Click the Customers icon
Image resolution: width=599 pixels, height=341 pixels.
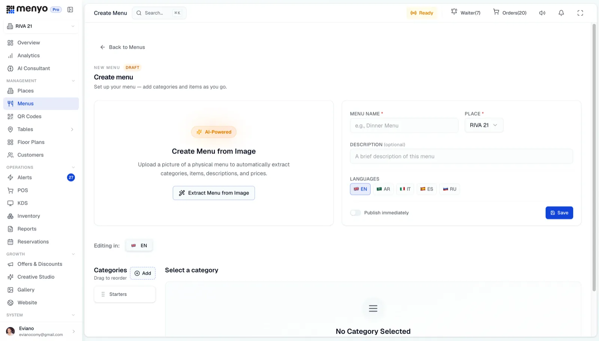click(10, 155)
